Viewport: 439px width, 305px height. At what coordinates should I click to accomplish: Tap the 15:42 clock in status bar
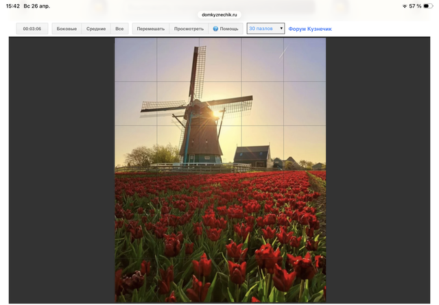(x=12, y=6)
